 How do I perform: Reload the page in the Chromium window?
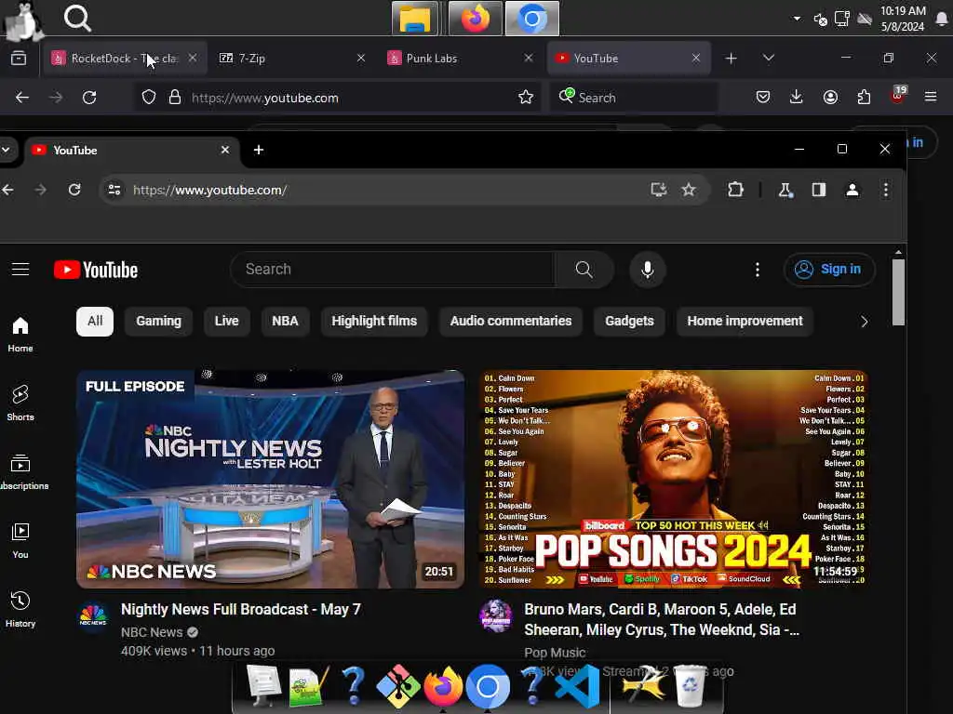[74, 190]
